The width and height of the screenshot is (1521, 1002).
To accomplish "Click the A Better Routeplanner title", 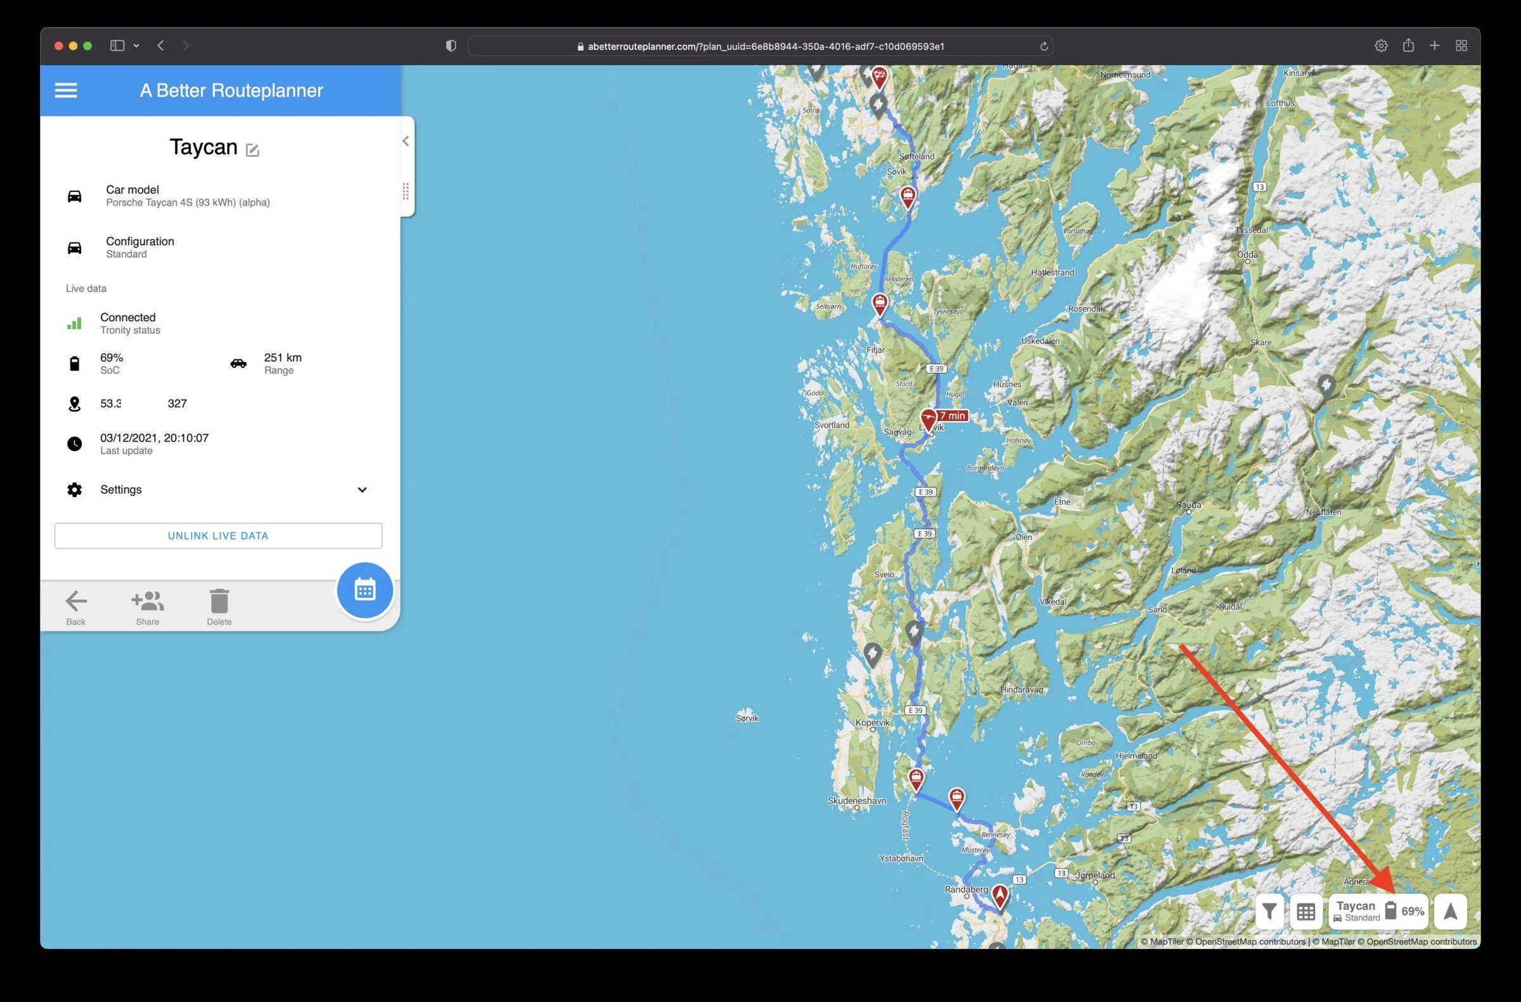I will [x=231, y=90].
